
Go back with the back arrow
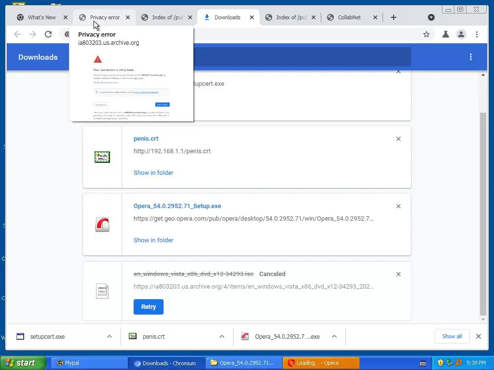pos(17,34)
